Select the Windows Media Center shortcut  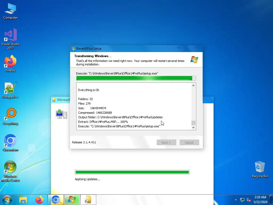point(10,171)
